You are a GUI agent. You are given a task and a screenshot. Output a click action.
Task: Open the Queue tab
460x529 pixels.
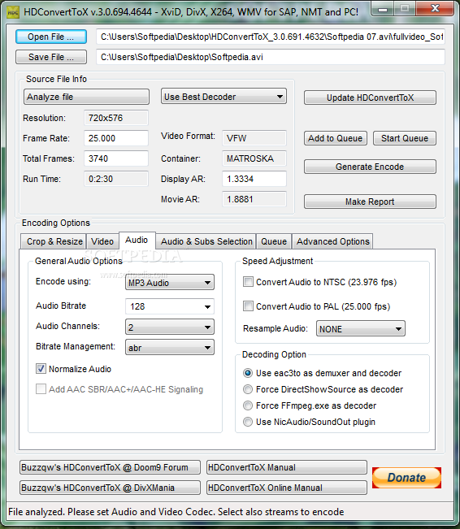coord(274,241)
